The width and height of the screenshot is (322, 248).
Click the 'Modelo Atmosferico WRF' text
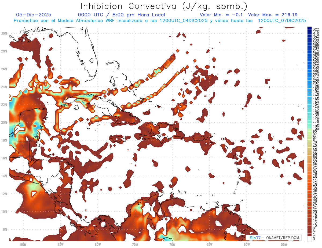click(86, 21)
